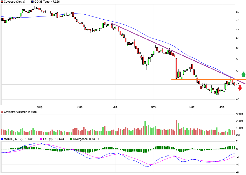Click the price axis value 50
Image resolution: width=246 pixels, height=175 pixels.
[238, 71]
